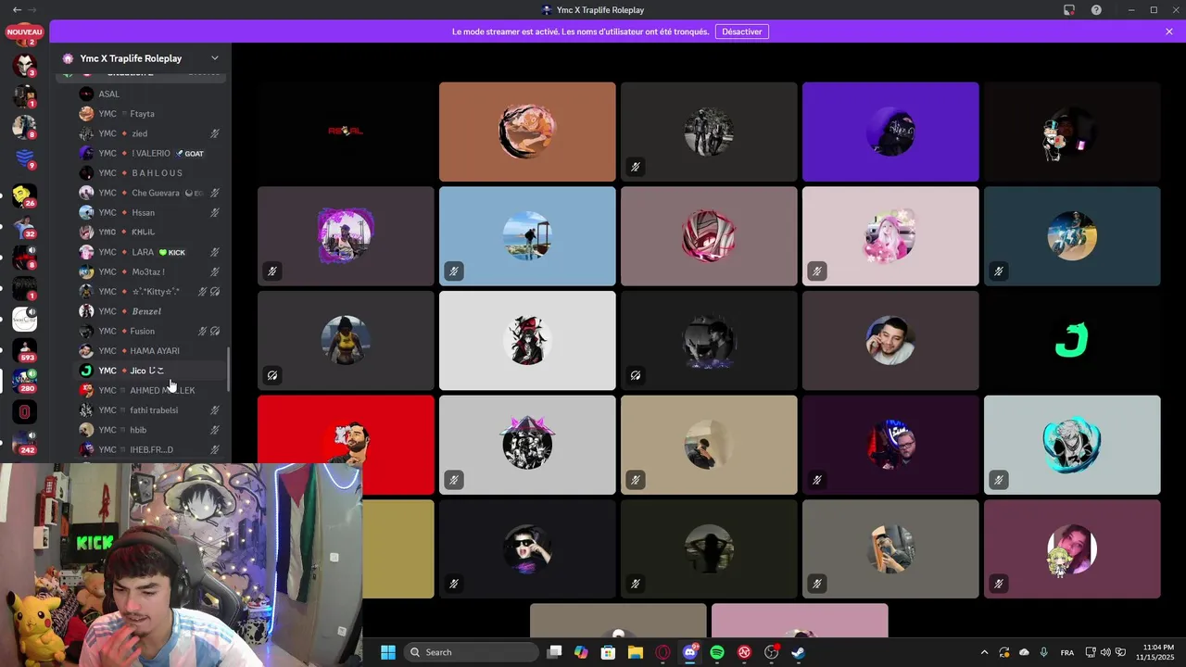Open Steam from the taskbar
Image resolution: width=1186 pixels, height=667 pixels.
[x=798, y=652]
